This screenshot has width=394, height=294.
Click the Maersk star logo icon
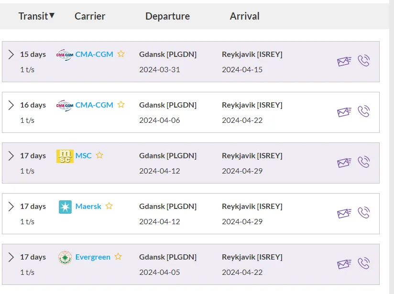click(x=65, y=207)
